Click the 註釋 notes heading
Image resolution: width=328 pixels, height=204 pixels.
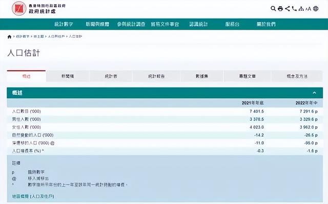point(16,163)
